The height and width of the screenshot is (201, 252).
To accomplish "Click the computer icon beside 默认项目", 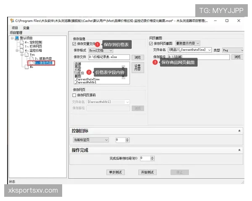I will (17, 38).
